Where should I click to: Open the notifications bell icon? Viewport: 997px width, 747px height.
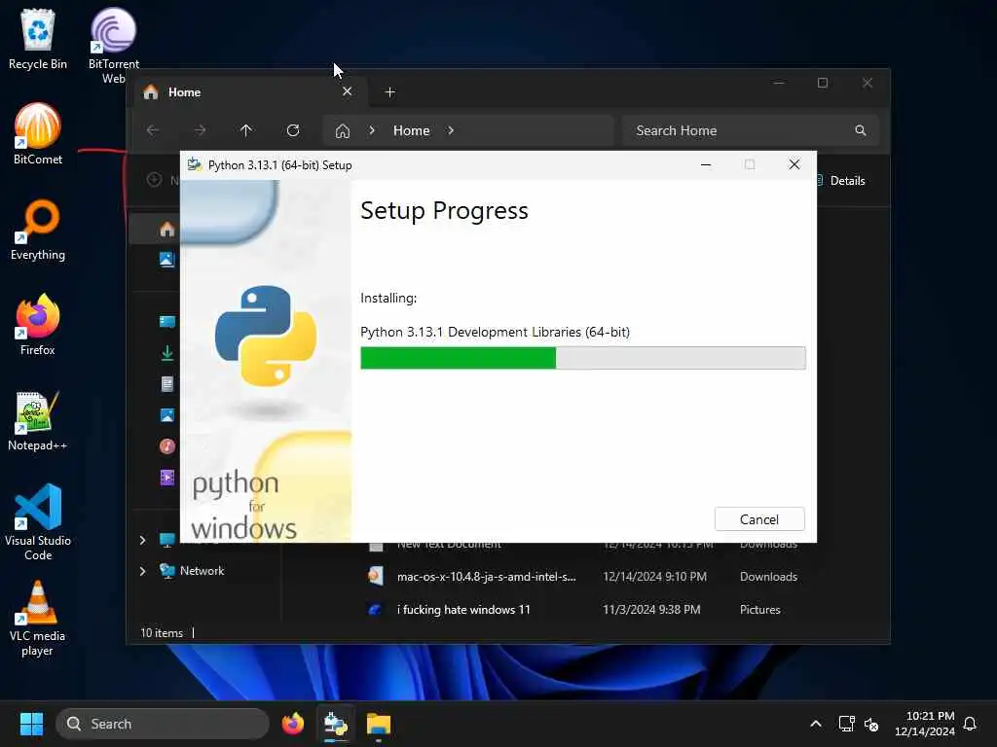point(970,724)
